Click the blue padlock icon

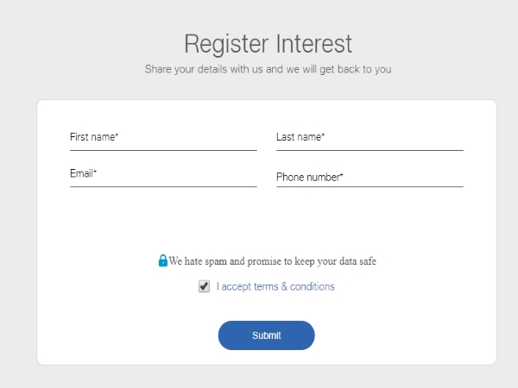[x=162, y=260]
